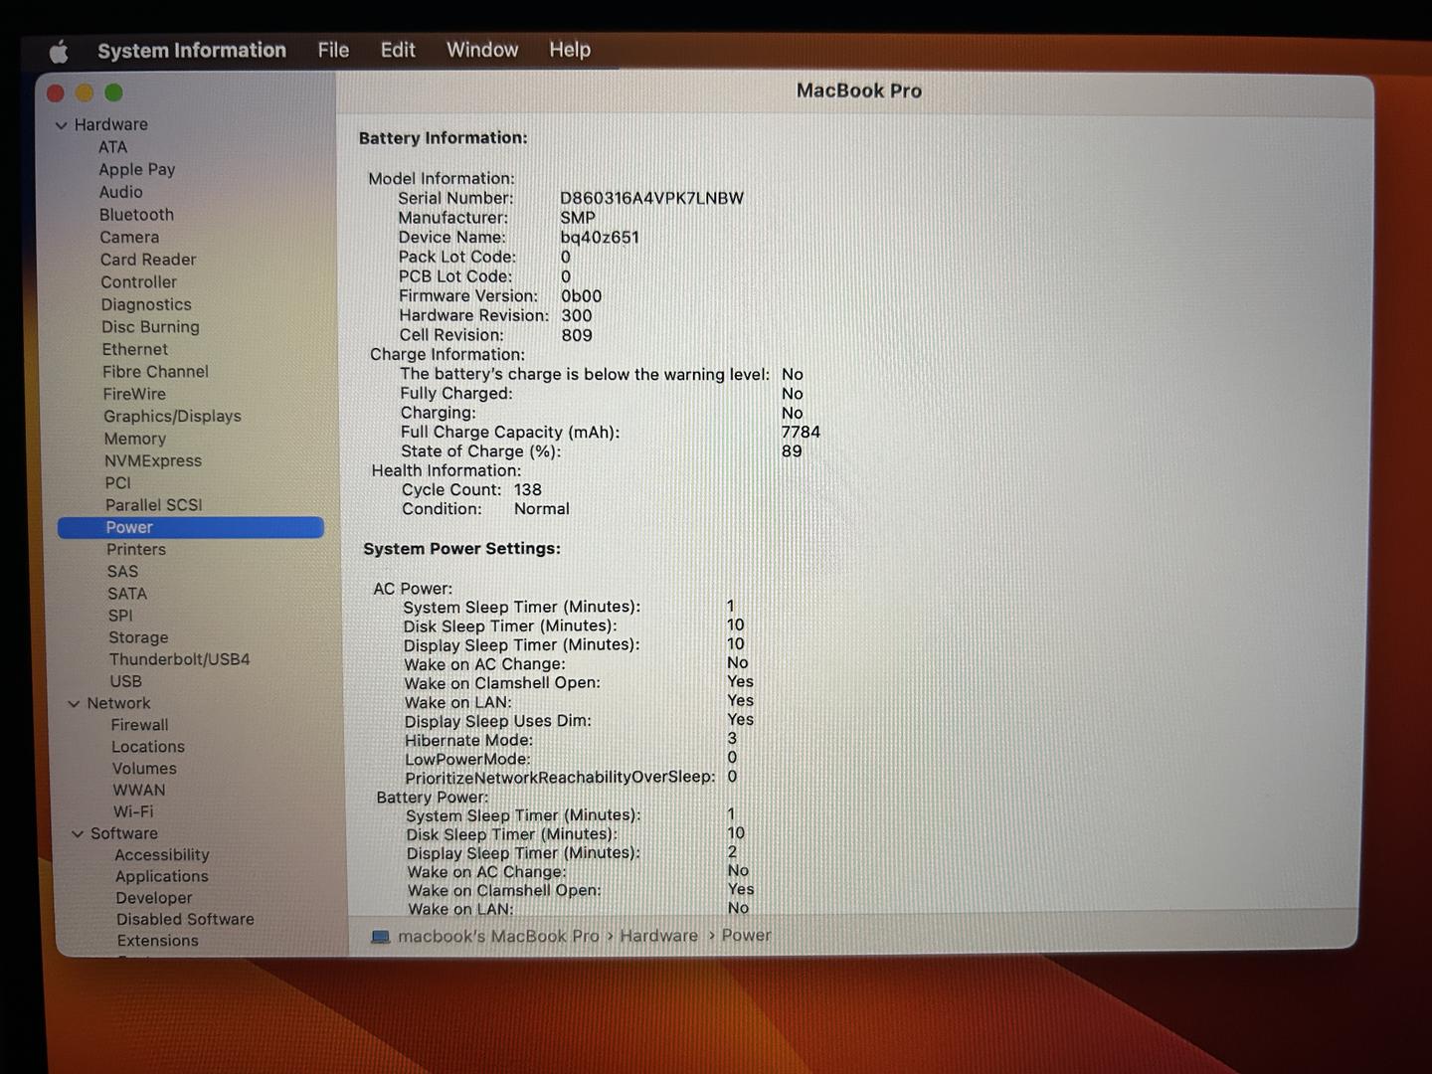1432x1074 pixels.
Task: Click the device name bq40z651
Action: pyautogui.click(x=600, y=238)
